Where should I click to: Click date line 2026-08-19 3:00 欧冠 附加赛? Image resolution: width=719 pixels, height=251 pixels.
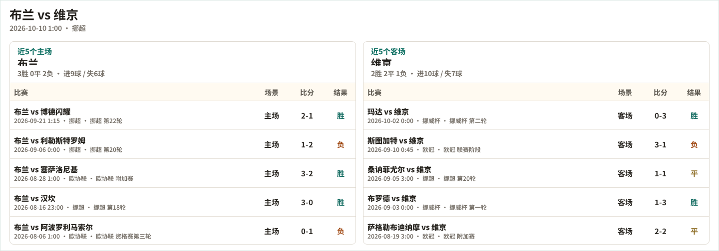pyautogui.click(x=421, y=237)
